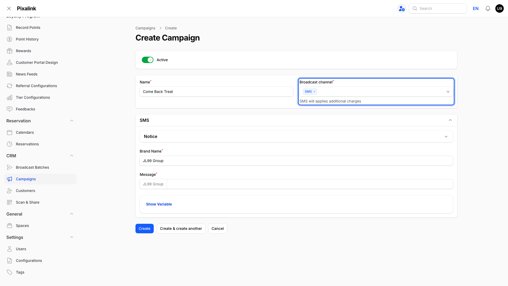508x286 pixels.
Task: Click the Broadcast Batches send icon
Action: pos(10,167)
